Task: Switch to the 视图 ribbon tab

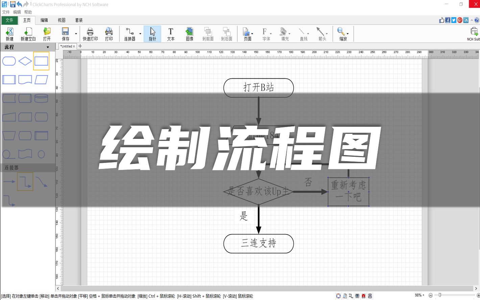Action: [x=62, y=20]
